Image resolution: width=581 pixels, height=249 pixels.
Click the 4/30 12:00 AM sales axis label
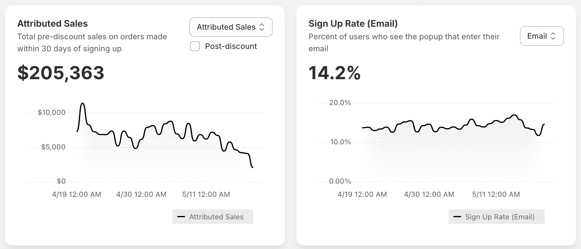141,194
